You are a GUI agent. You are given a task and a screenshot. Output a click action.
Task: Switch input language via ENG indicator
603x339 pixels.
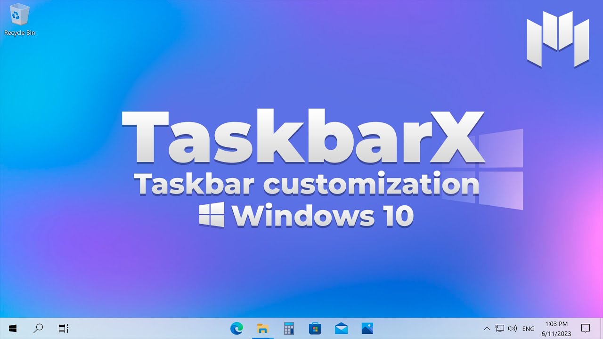pyautogui.click(x=528, y=329)
